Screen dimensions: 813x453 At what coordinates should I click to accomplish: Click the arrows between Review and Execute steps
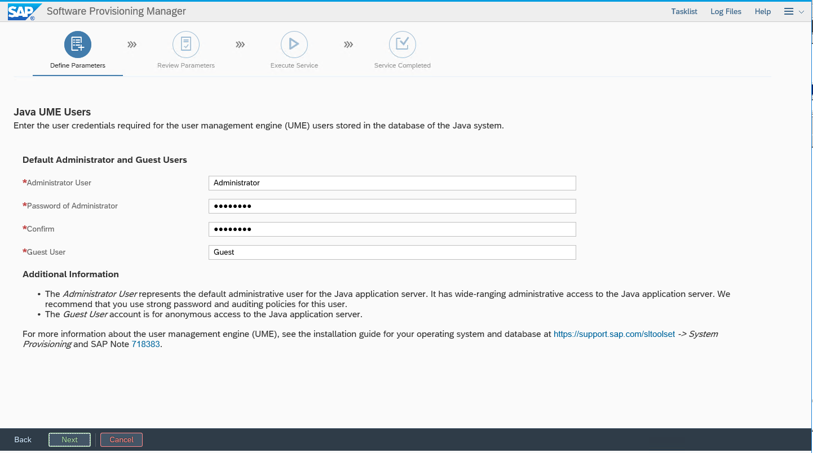click(240, 45)
